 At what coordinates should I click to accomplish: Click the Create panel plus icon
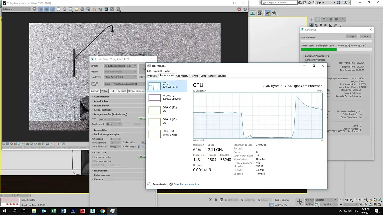[x=311, y=19]
